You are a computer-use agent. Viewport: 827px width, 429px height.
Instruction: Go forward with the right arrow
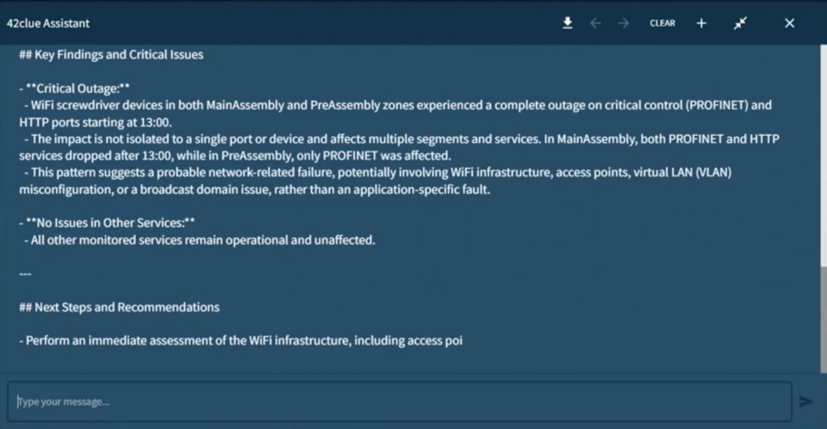click(x=623, y=23)
